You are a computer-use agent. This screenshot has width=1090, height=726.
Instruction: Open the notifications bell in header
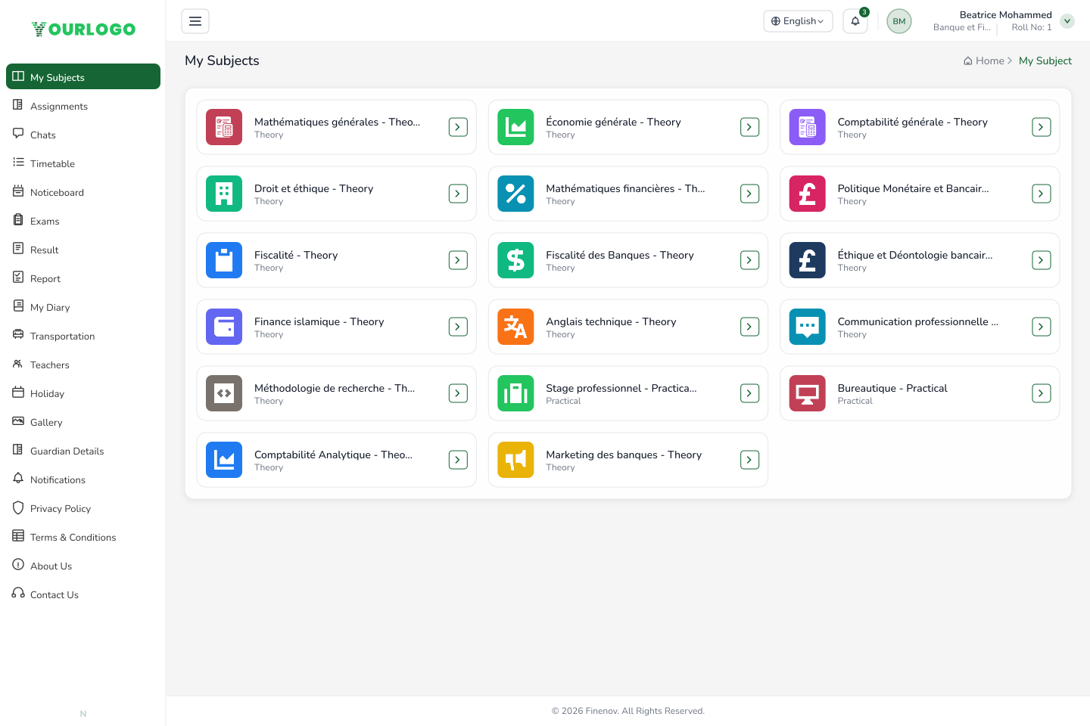855,21
